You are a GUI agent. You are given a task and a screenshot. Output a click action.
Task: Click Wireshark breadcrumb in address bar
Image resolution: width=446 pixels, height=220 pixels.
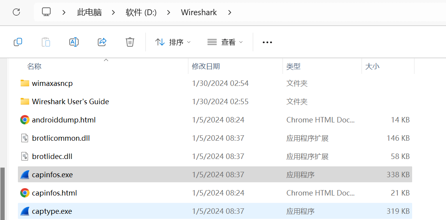tap(199, 12)
